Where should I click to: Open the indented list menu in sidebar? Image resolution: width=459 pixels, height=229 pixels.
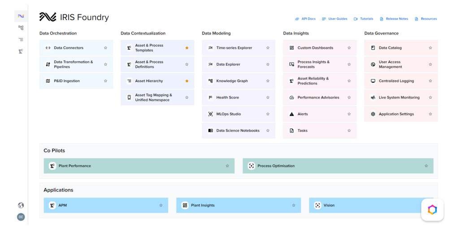pyautogui.click(x=21, y=40)
